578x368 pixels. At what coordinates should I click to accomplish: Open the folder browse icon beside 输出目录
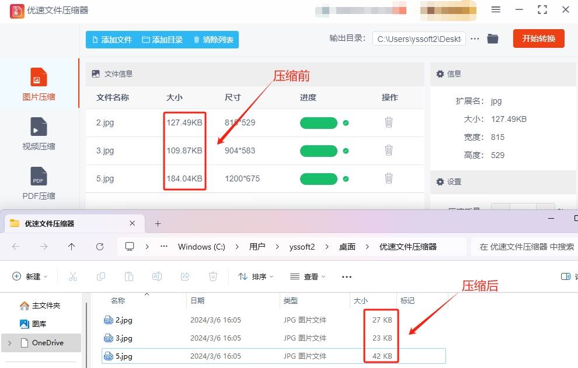493,38
